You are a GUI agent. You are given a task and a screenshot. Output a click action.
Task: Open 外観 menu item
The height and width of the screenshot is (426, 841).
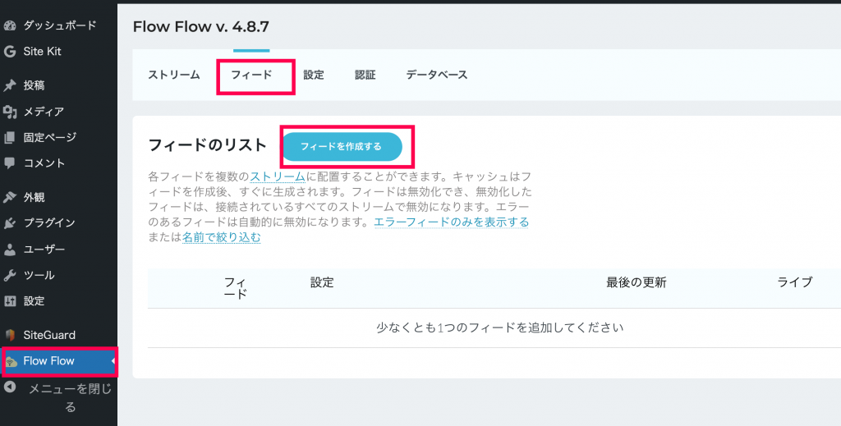click(x=34, y=197)
